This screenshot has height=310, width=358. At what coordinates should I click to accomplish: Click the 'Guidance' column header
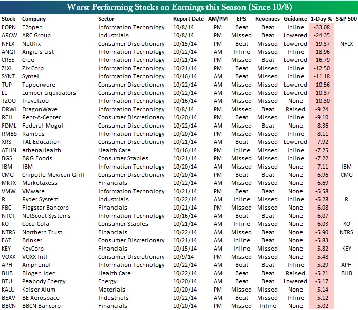click(295, 19)
